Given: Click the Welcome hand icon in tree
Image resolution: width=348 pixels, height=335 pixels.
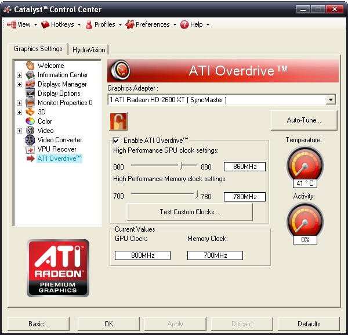Looking at the screenshot, I should point(30,65).
